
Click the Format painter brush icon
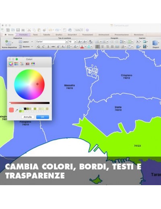44,30
